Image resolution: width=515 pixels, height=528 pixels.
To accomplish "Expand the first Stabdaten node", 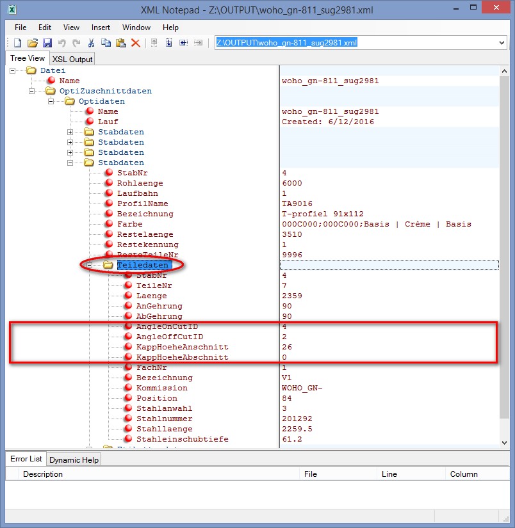I will (70, 132).
